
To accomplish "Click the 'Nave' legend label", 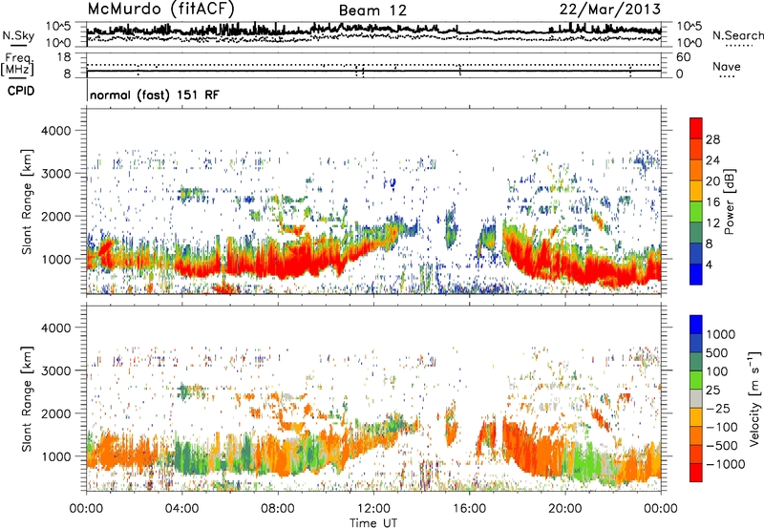I will click(x=727, y=66).
